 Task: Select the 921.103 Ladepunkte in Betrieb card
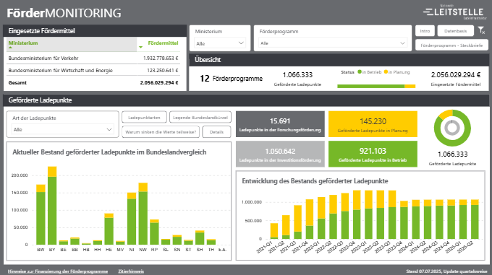(x=373, y=154)
